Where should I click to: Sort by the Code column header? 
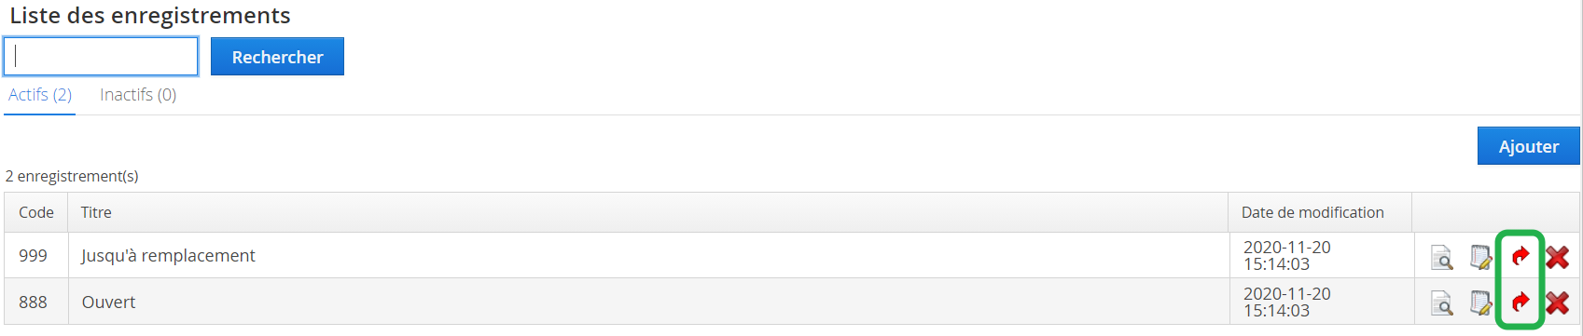tap(36, 212)
